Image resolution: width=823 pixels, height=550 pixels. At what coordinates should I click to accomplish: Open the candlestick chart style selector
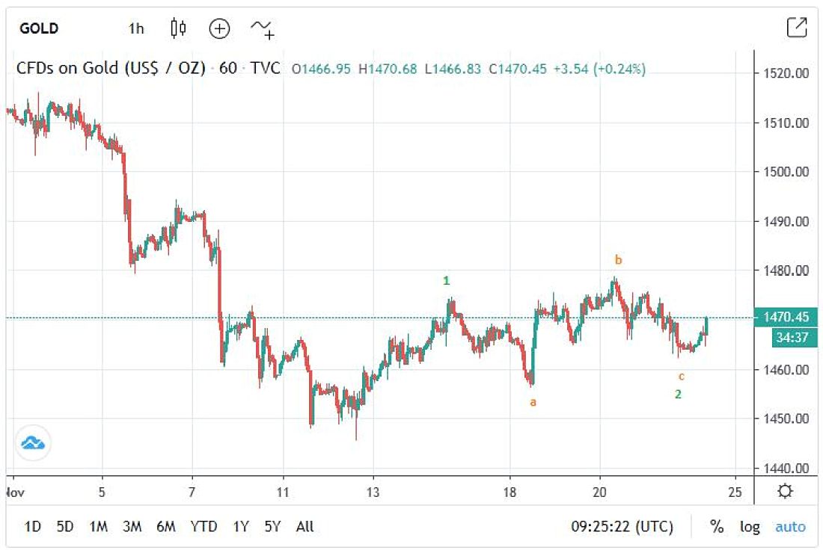[178, 28]
